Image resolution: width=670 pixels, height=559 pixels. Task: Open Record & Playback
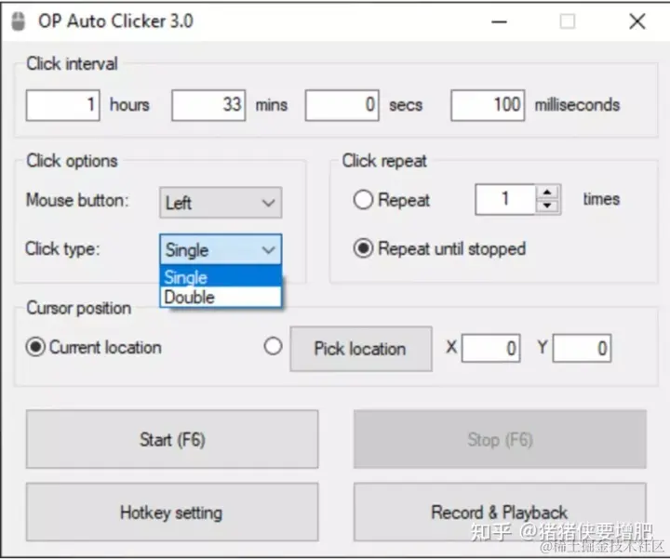(500, 512)
